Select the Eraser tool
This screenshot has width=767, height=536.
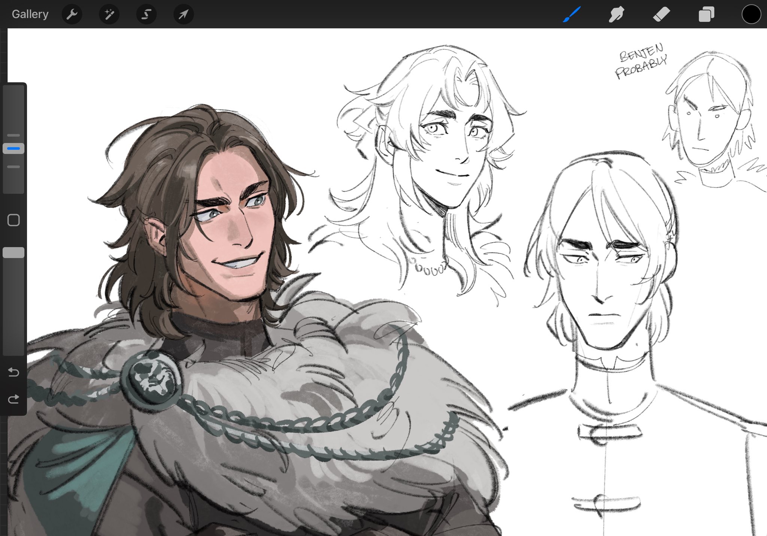click(x=661, y=15)
